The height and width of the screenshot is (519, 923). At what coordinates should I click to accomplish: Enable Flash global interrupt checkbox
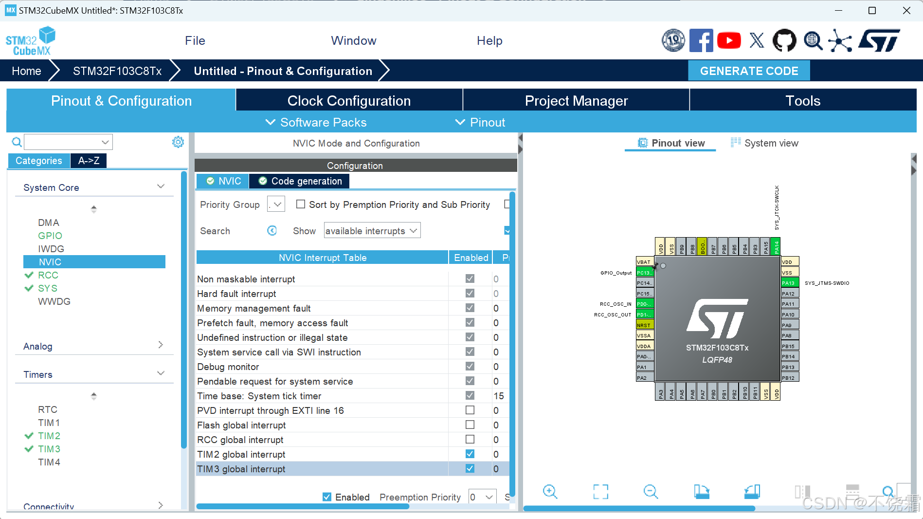tap(470, 425)
